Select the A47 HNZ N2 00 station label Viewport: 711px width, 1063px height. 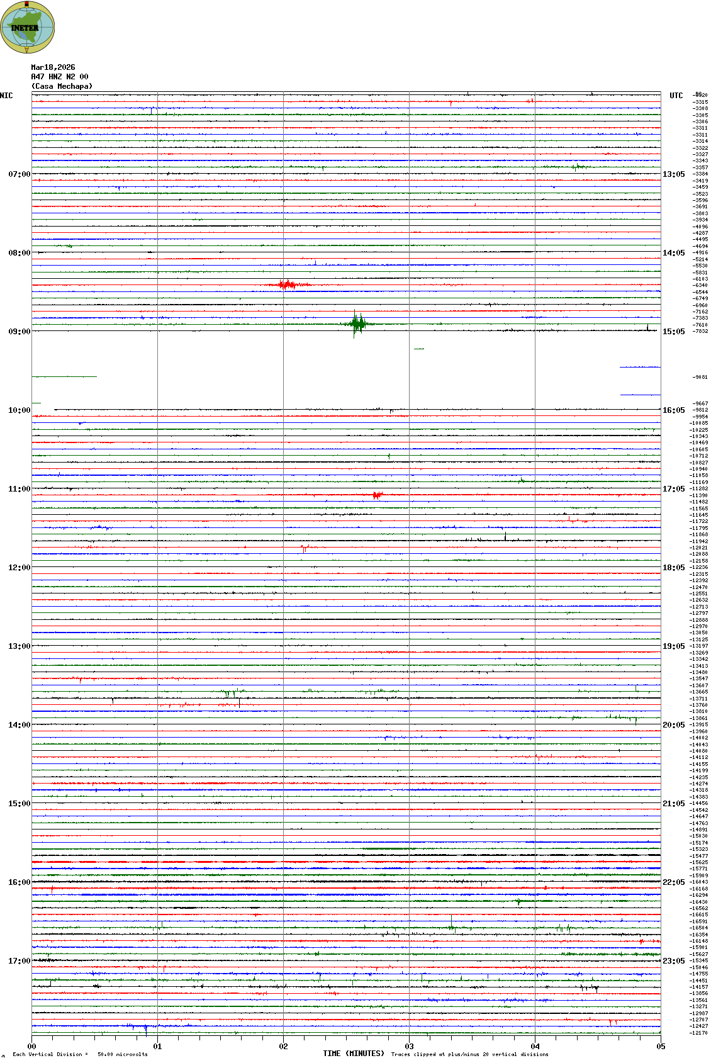[60, 77]
